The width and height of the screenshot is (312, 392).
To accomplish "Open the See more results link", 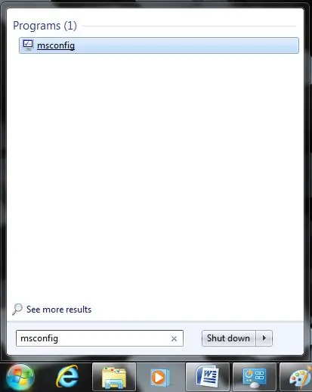I will [59, 310].
